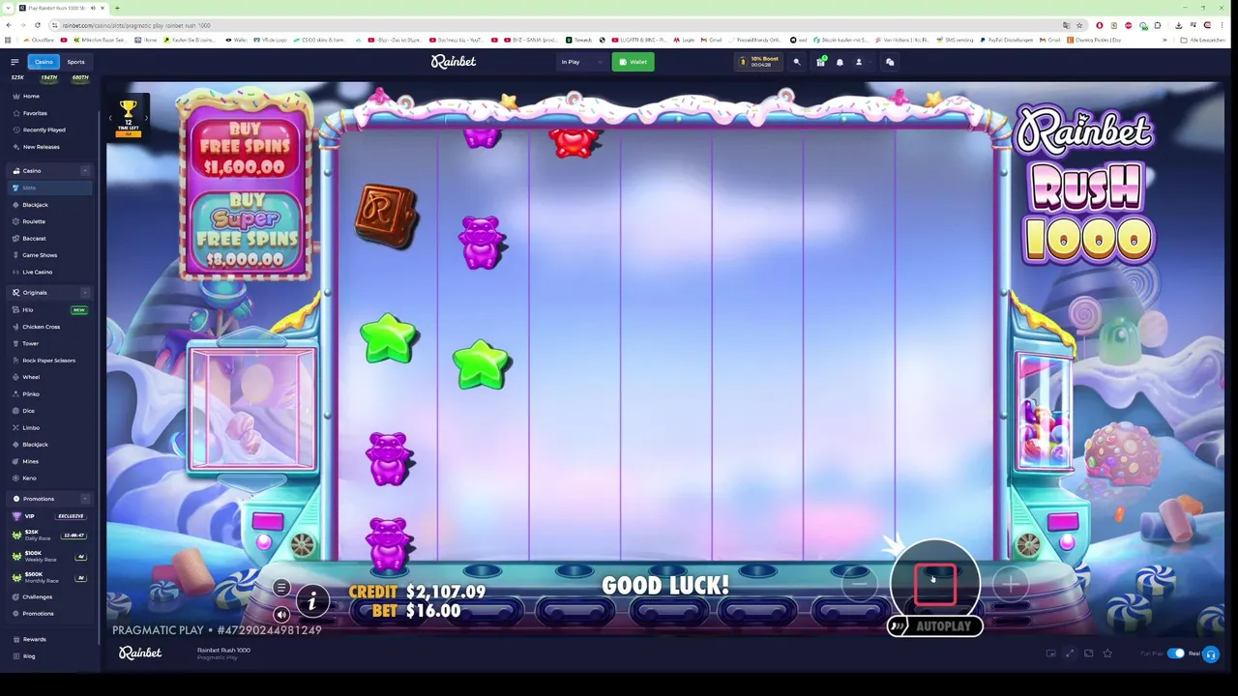Open Dice original game
1238x696 pixels.
(28, 411)
